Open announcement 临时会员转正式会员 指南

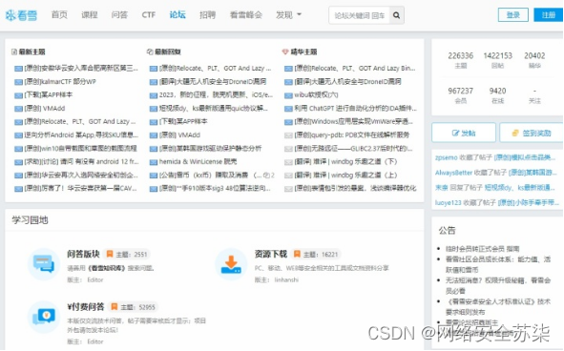pos(482,249)
